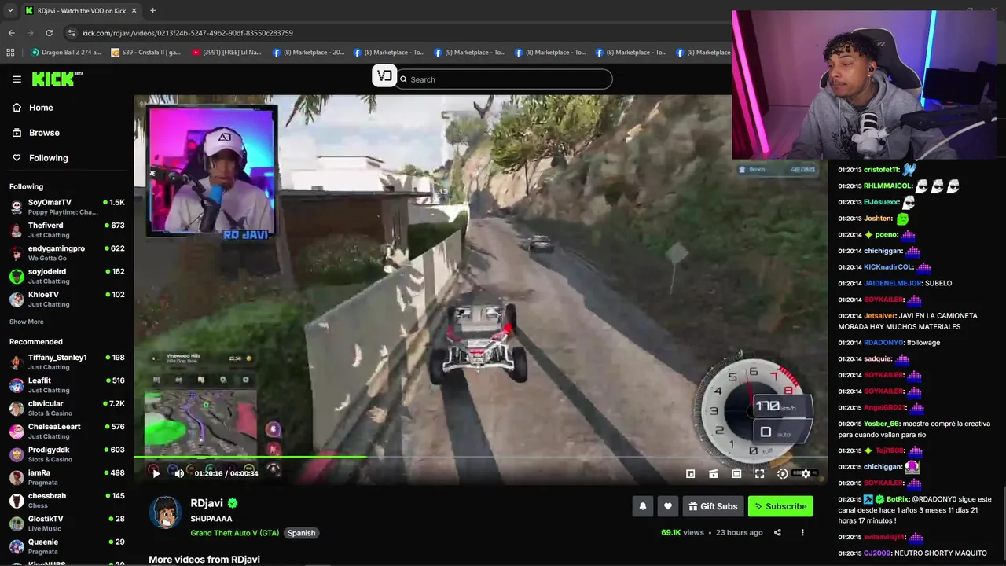Image resolution: width=1006 pixels, height=566 pixels.
Task: Focus the Kick search field
Action: pyautogui.click(x=504, y=79)
